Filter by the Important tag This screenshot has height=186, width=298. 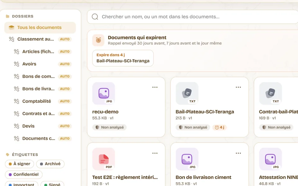pyautogui.click(x=21, y=184)
